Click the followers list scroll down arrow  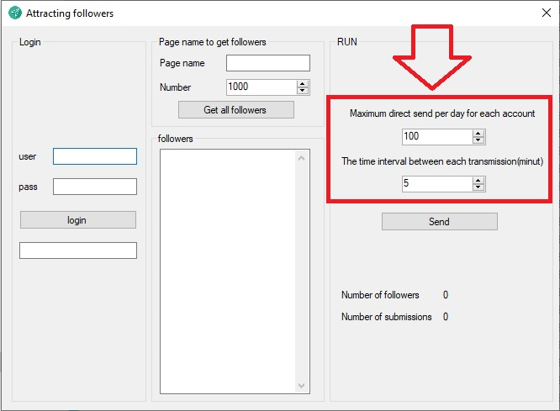click(x=303, y=386)
